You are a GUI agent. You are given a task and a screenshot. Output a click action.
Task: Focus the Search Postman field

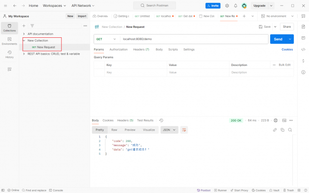[154, 5]
